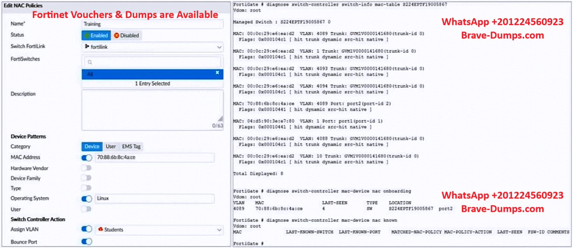Image resolution: width=573 pixels, height=248 pixels.
Task: Set policy status to Enabled
Action: 96,35
